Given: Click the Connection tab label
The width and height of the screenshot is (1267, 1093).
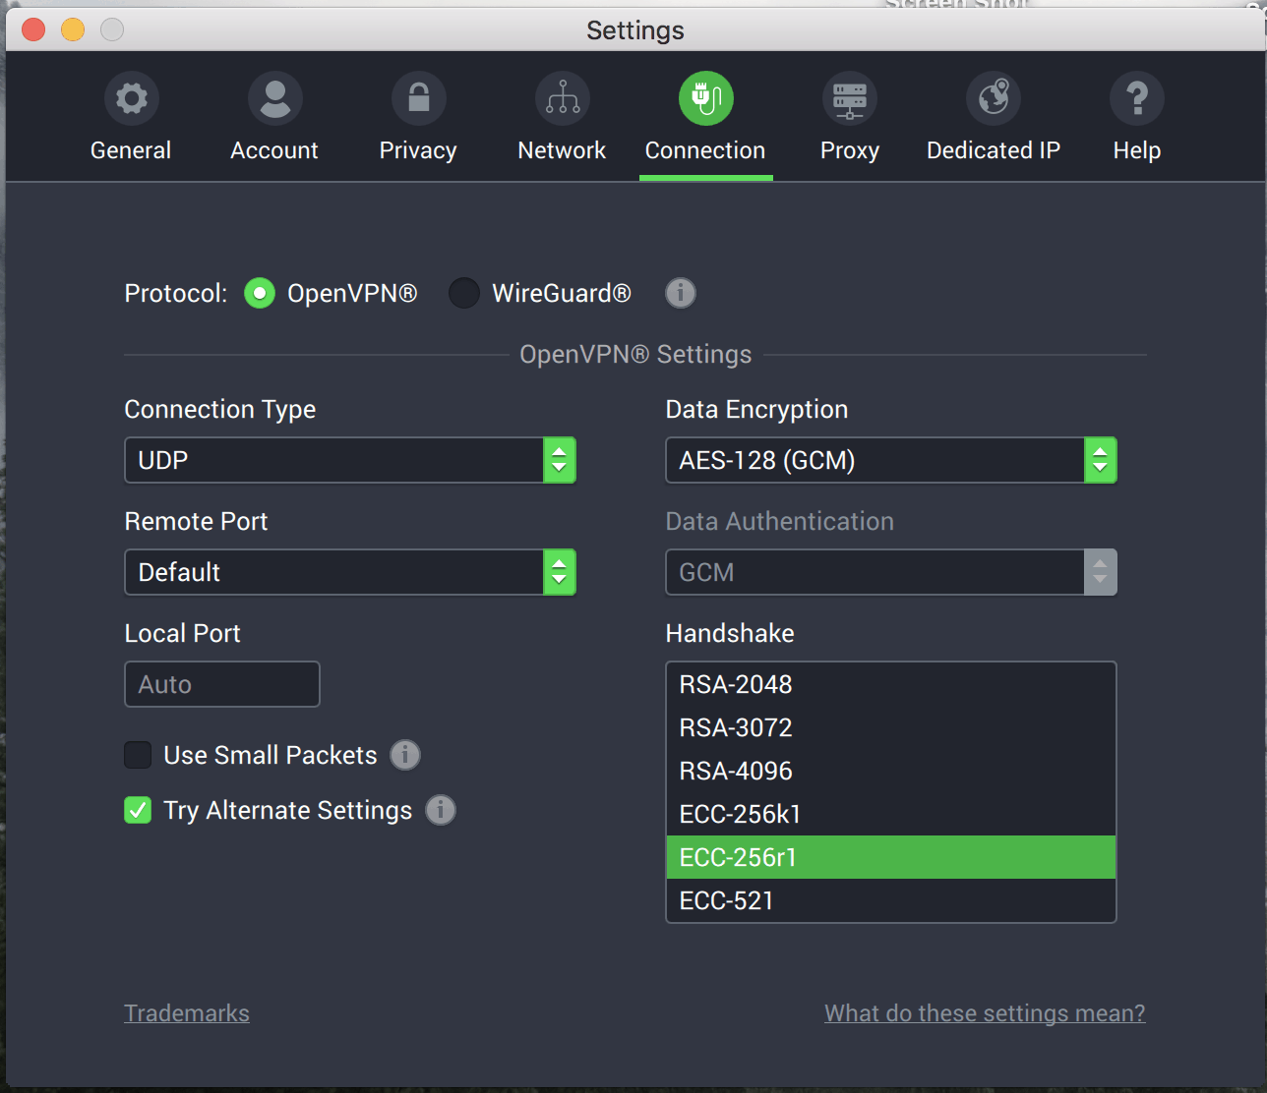Looking at the screenshot, I should click(x=705, y=150).
